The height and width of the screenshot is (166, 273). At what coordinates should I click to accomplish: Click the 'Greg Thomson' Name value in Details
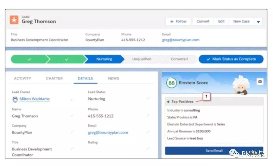(x=25, y=116)
